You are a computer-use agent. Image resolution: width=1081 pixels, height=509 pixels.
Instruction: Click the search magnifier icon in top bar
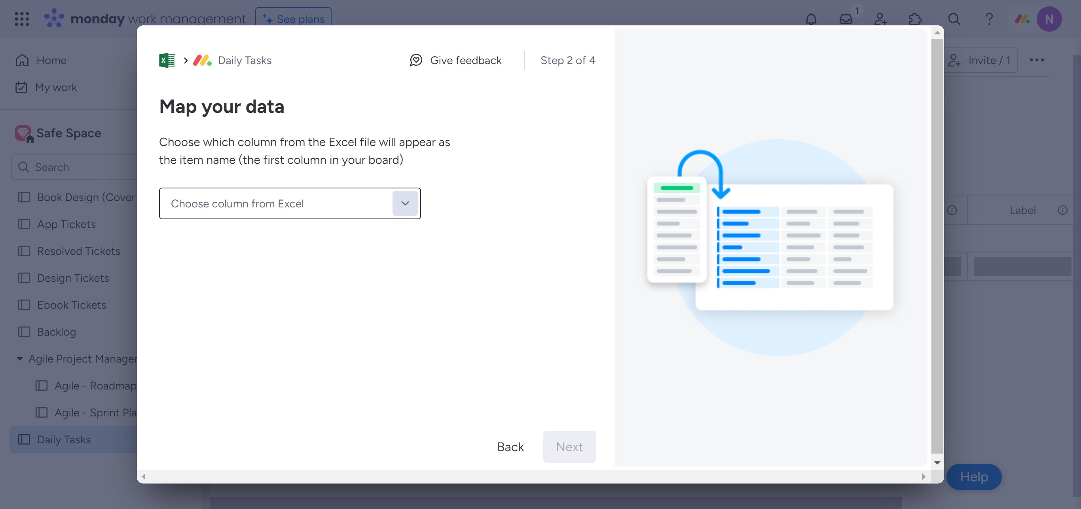(954, 19)
